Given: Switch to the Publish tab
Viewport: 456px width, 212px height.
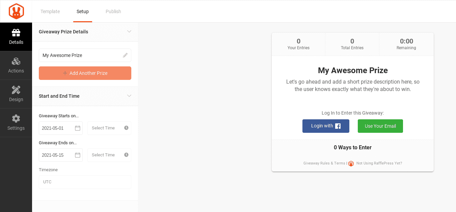Looking at the screenshot, I should (113, 11).
